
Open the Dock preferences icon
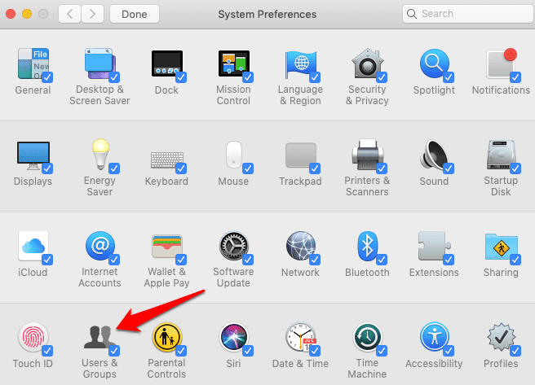(x=167, y=63)
